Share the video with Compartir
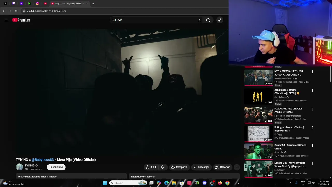This screenshot has height=187, width=332. [x=179, y=167]
